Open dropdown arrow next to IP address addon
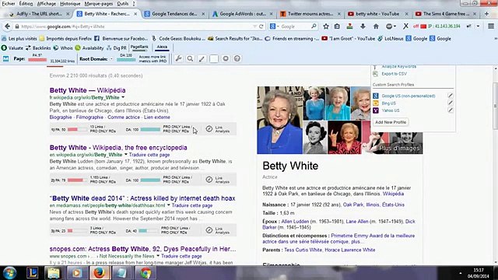Image resolution: width=498 pixels, height=280 pixels. (478, 26)
